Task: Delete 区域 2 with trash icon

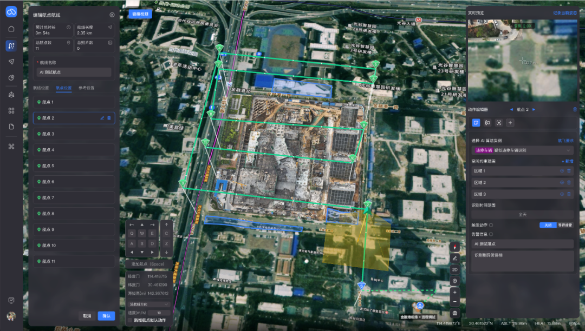Action: pyautogui.click(x=569, y=182)
